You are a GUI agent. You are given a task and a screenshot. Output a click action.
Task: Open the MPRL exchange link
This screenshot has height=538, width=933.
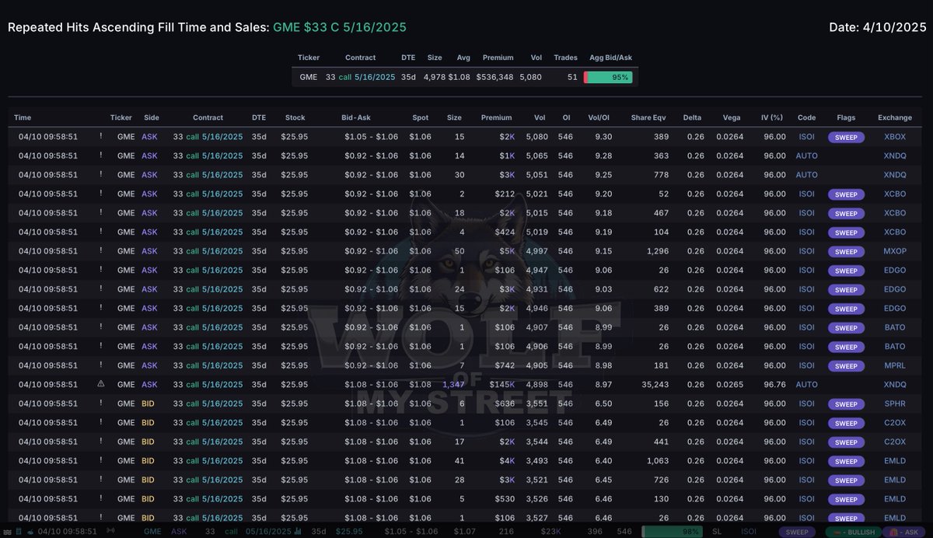(x=895, y=365)
